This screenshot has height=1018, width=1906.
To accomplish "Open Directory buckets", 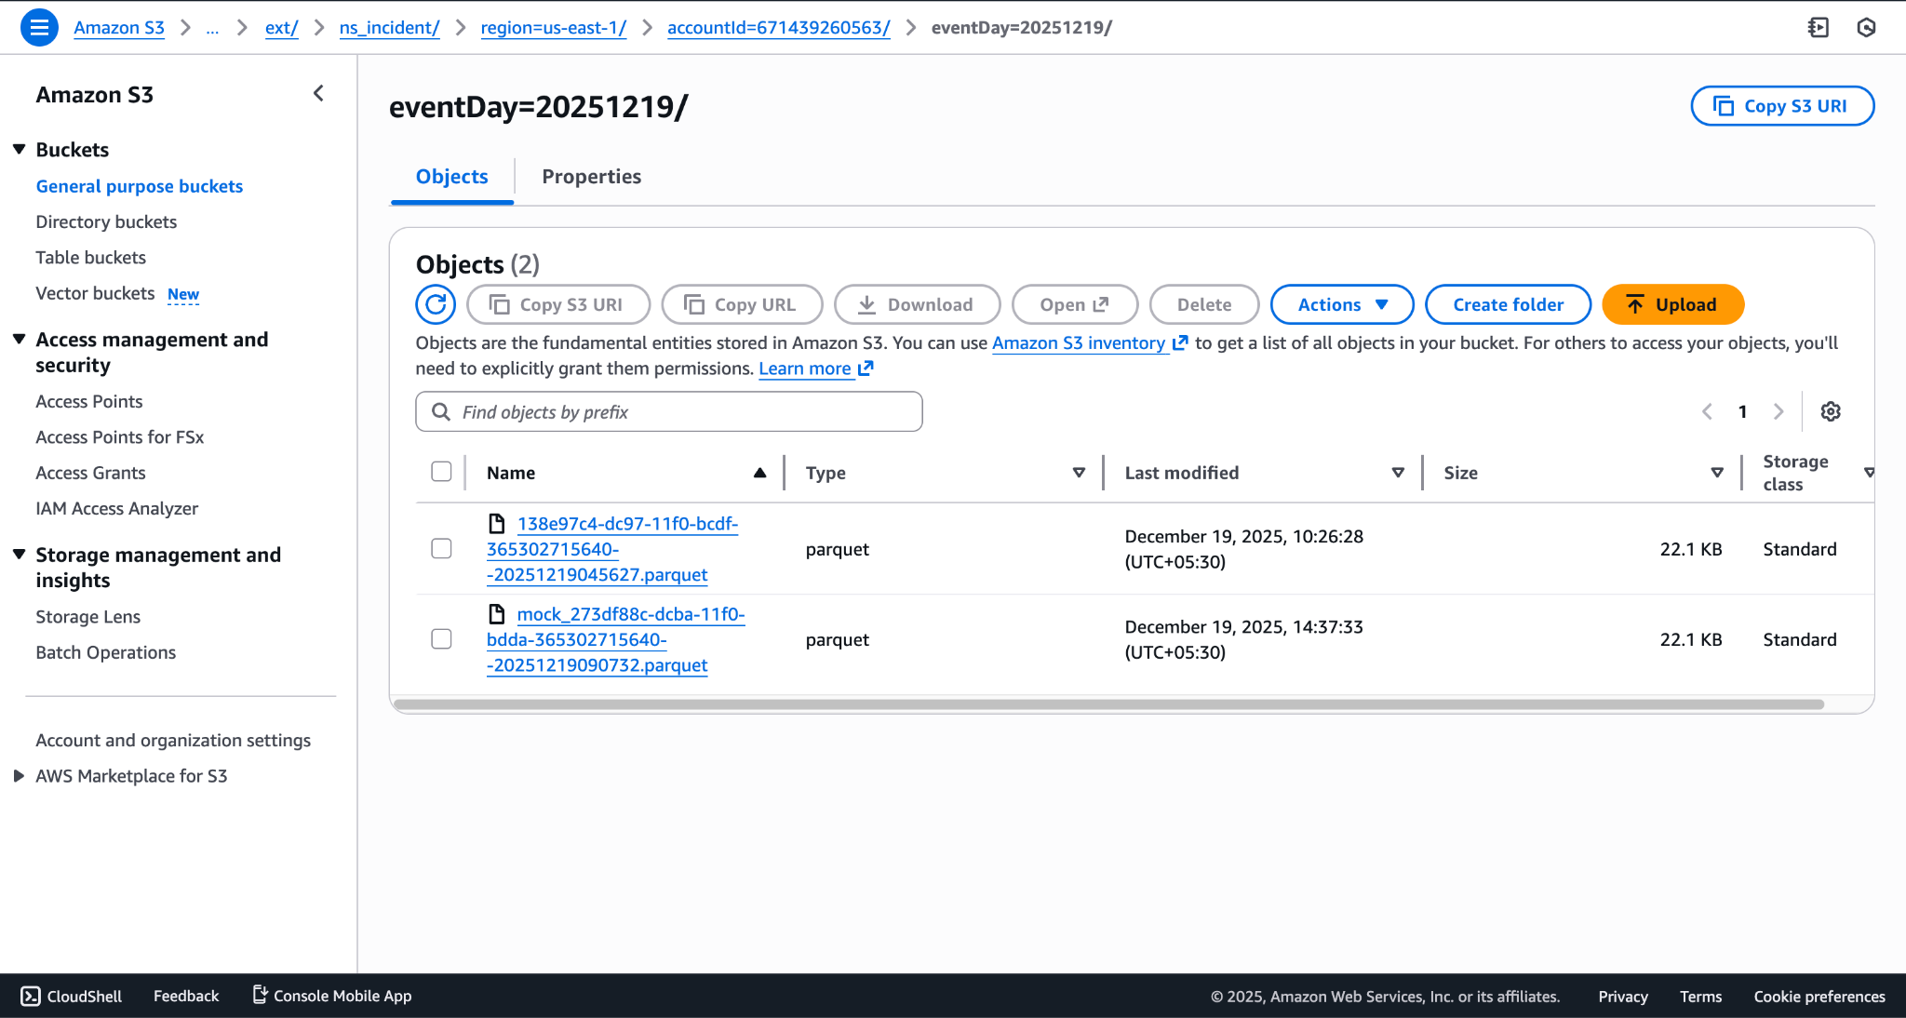I will pos(106,221).
